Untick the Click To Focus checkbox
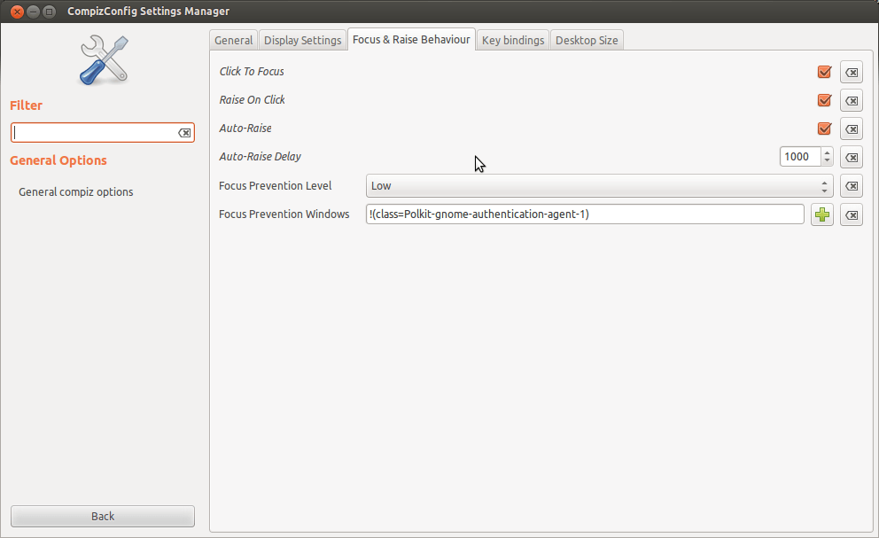This screenshot has width=879, height=538. tap(824, 72)
